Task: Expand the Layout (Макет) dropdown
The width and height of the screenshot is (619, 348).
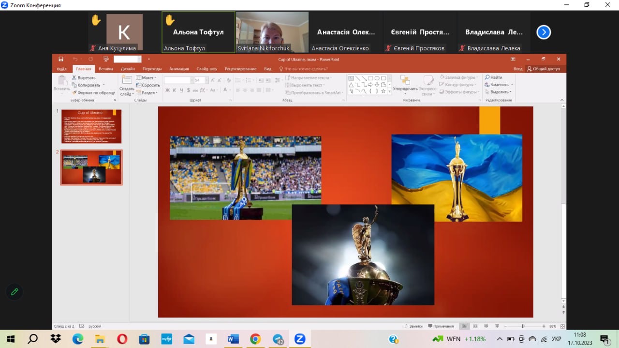Action: (x=146, y=77)
